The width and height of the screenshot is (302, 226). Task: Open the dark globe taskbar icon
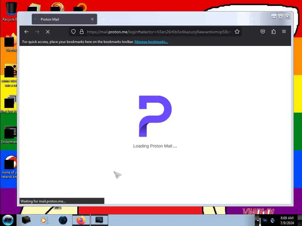[x=63, y=220]
